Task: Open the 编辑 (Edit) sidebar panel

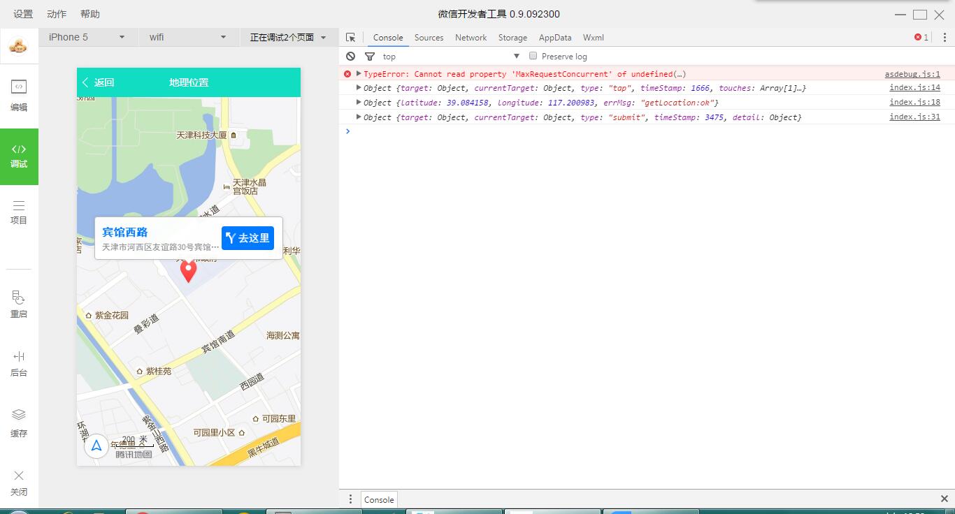Action: coord(19,96)
